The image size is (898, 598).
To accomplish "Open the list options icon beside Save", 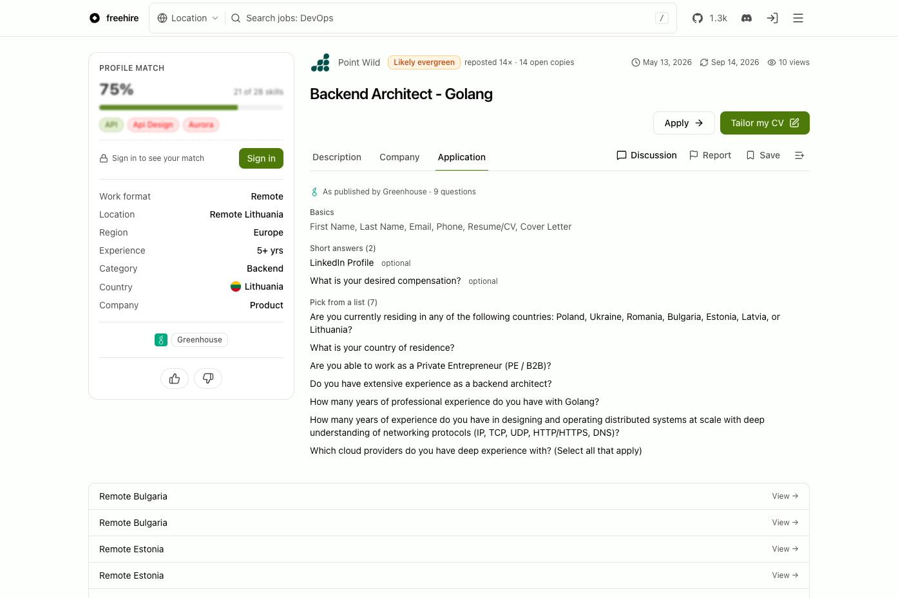I will [799, 155].
